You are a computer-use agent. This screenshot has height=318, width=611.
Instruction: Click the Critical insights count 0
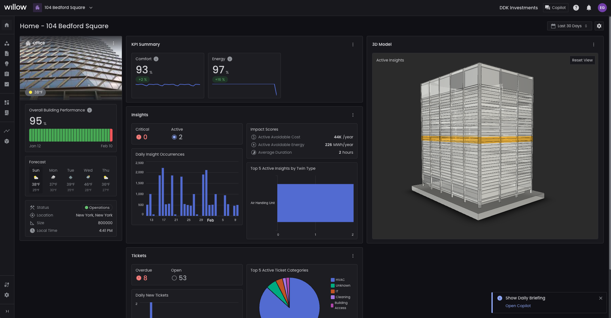(x=145, y=137)
